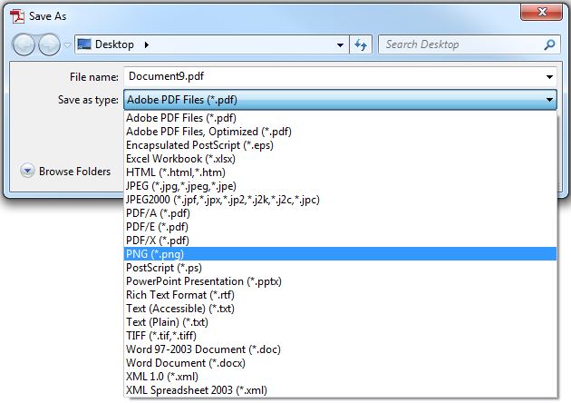The width and height of the screenshot is (571, 403).
Task: Collapse the Save as type combo box
Action: tap(340, 100)
